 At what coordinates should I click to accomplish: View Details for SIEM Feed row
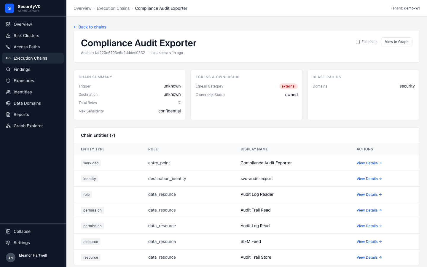369,242
